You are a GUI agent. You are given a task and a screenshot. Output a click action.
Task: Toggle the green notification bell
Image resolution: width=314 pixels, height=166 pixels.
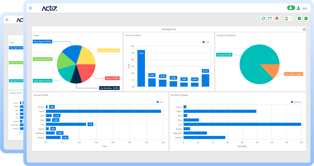pos(291,8)
